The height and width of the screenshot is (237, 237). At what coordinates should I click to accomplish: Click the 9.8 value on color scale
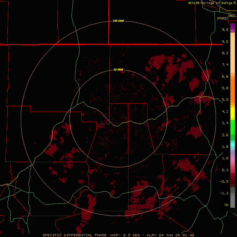(225, 29)
